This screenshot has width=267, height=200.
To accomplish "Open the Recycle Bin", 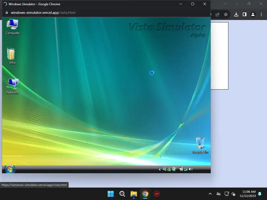I will 200,145.
